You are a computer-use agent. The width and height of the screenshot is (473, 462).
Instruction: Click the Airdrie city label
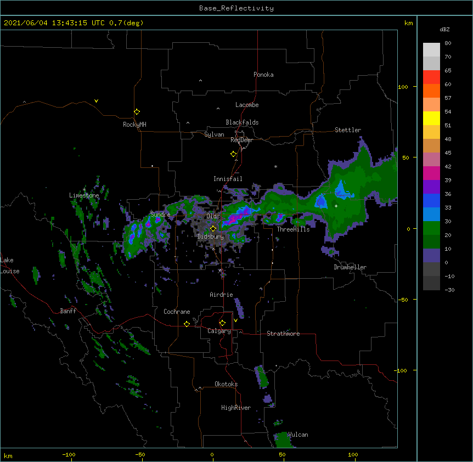221,295
